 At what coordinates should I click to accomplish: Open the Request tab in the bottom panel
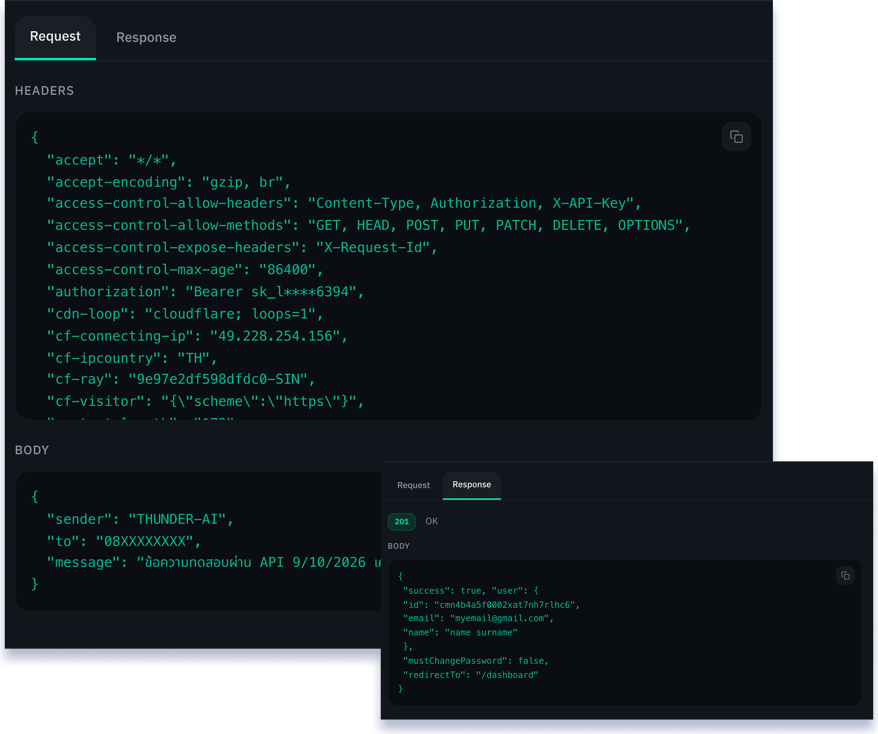tap(413, 485)
